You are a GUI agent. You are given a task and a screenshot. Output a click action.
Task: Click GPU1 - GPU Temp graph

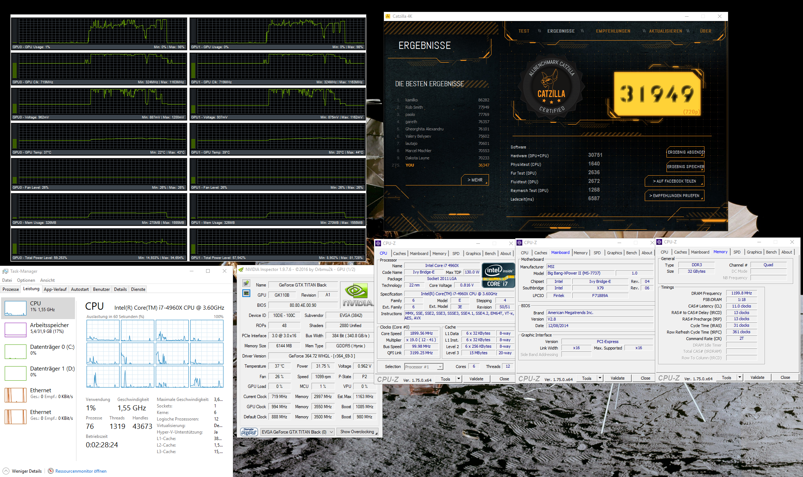[278, 139]
